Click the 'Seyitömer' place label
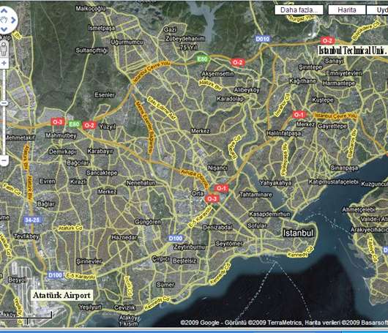The width and height of the screenshot is (388, 333). tap(229, 244)
